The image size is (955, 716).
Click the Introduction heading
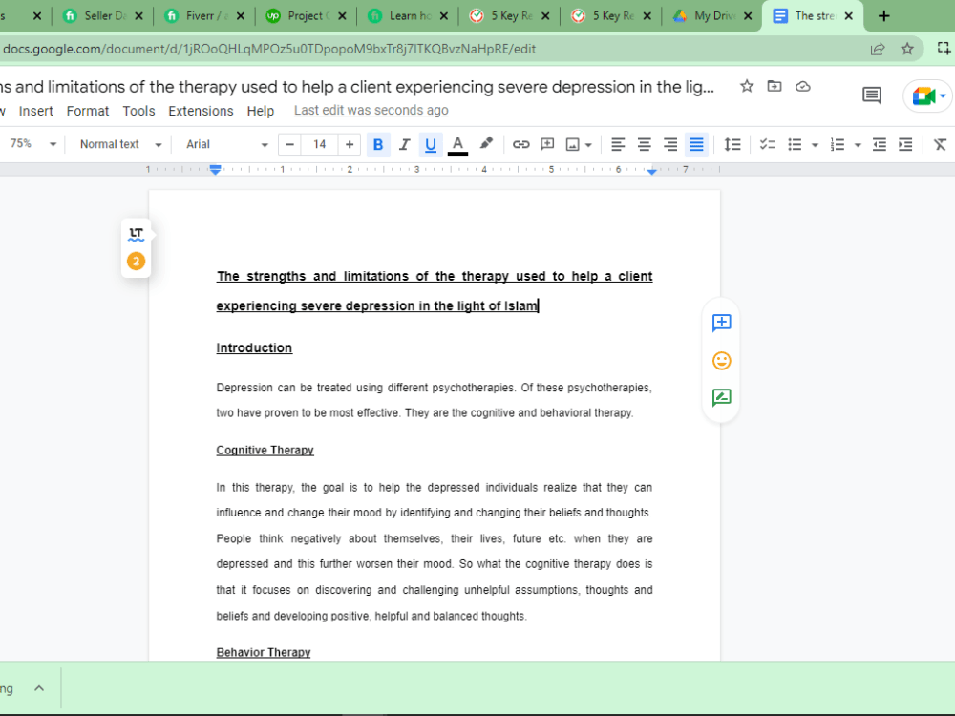coord(254,348)
